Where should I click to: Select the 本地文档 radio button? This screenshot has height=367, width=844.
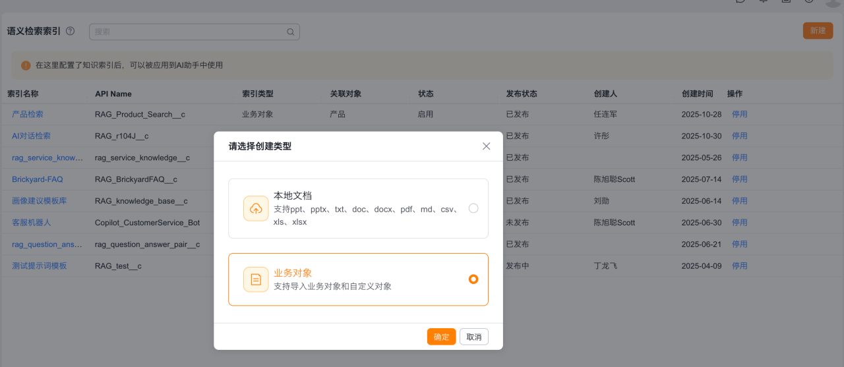click(473, 208)
